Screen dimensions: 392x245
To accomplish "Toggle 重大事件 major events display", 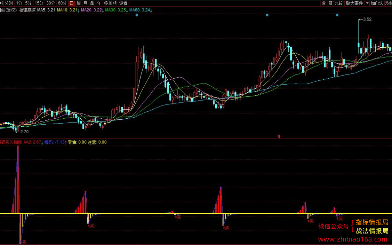I will click(x=354, y=3).
